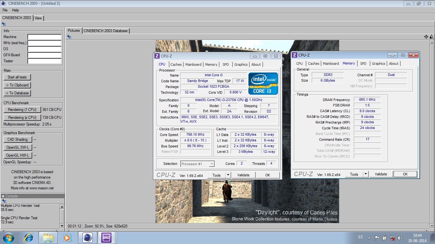Open Windows Media Player from the taskbar
Image resolution: width=435 pixels, height=244 pixels.
67,238
